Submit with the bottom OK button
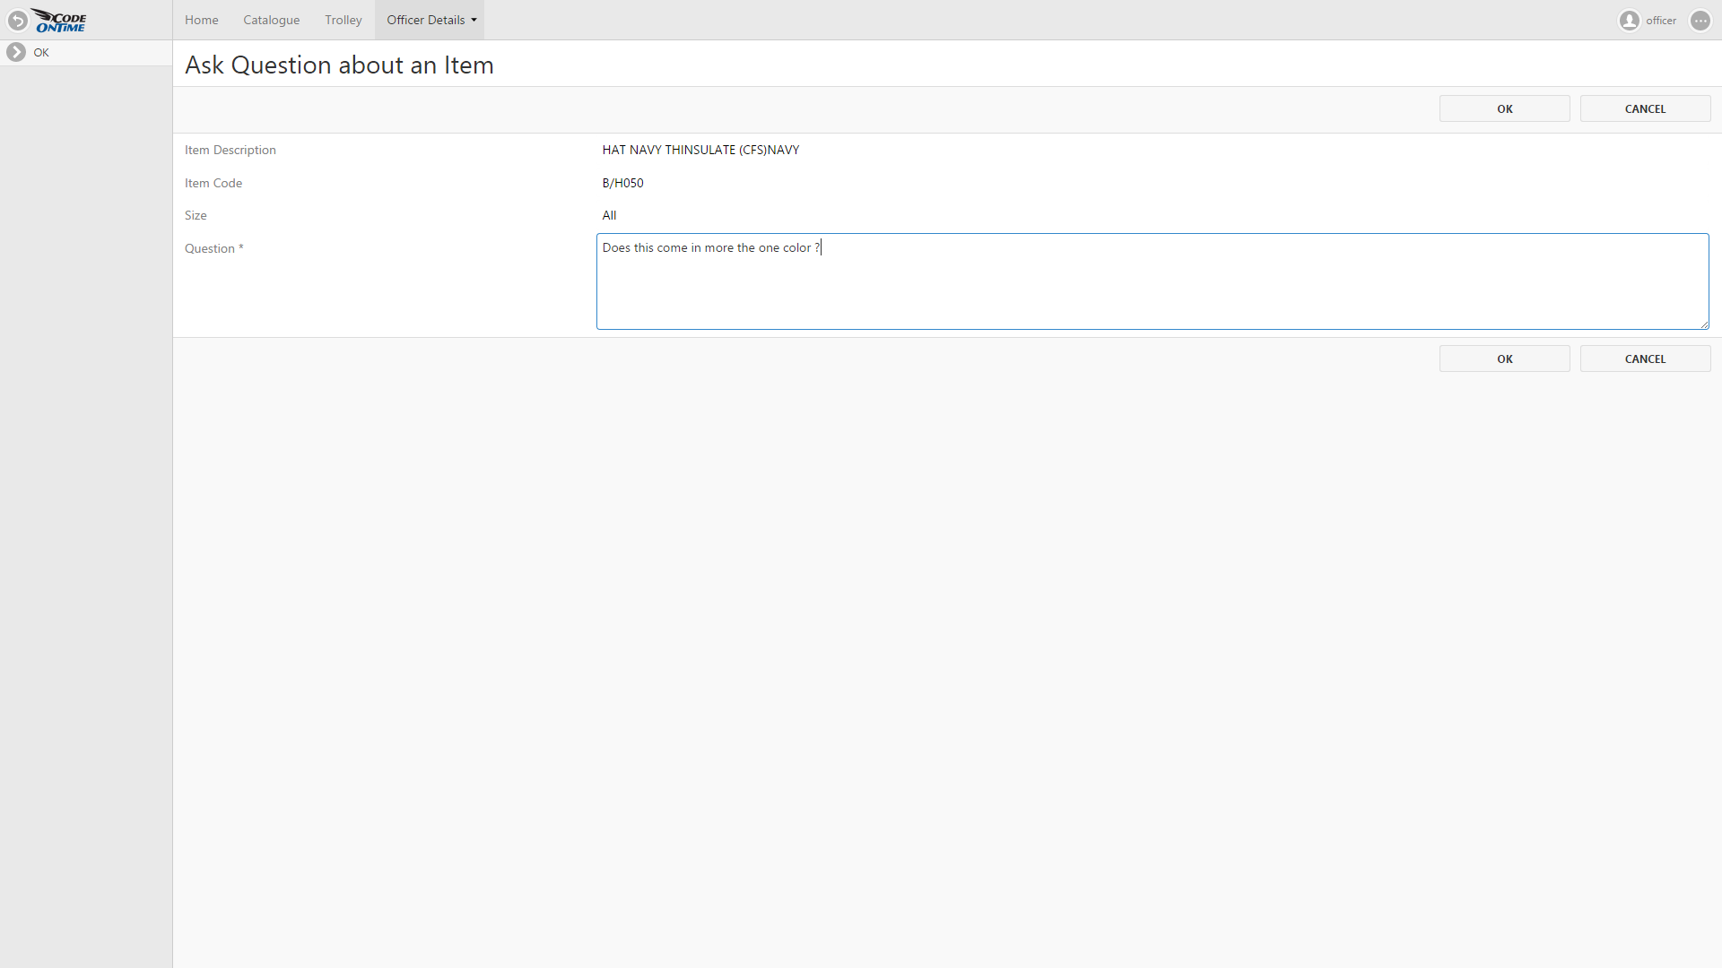Screen dimensions: 1722x968 click(x=1504, y=359)
